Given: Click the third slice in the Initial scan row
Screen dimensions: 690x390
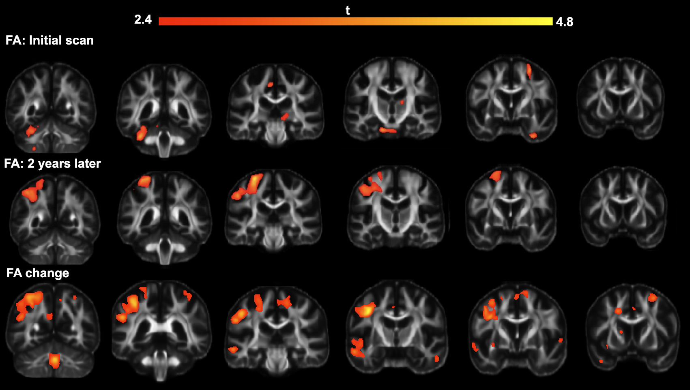Looking at the screenshot, I should (275, 105).
